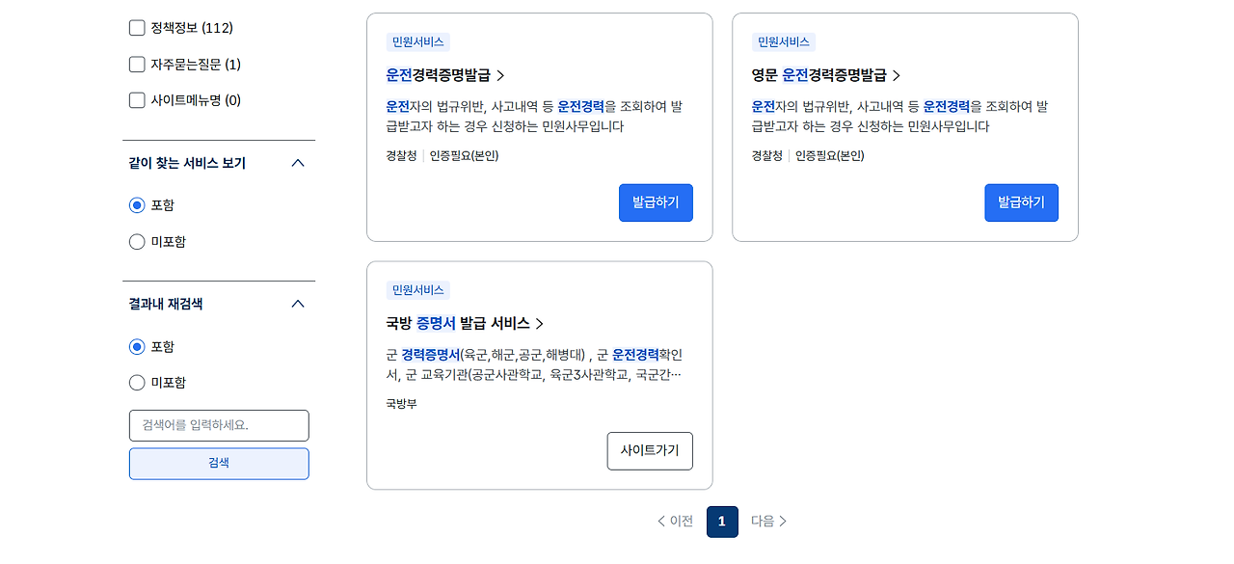Select 미포함 under 결과내 재검색
This screenshot has height=564, width=1234.
tap(137, 383)
